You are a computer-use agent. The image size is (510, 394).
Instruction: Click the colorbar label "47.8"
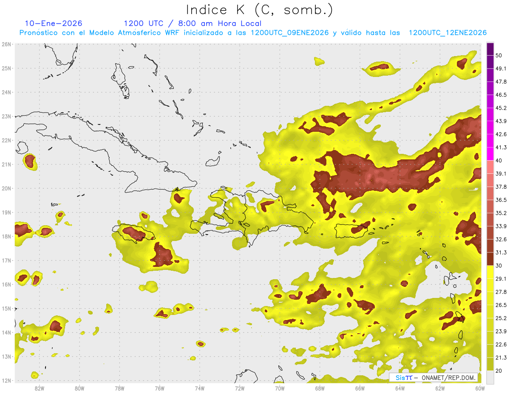pos(501,82)
